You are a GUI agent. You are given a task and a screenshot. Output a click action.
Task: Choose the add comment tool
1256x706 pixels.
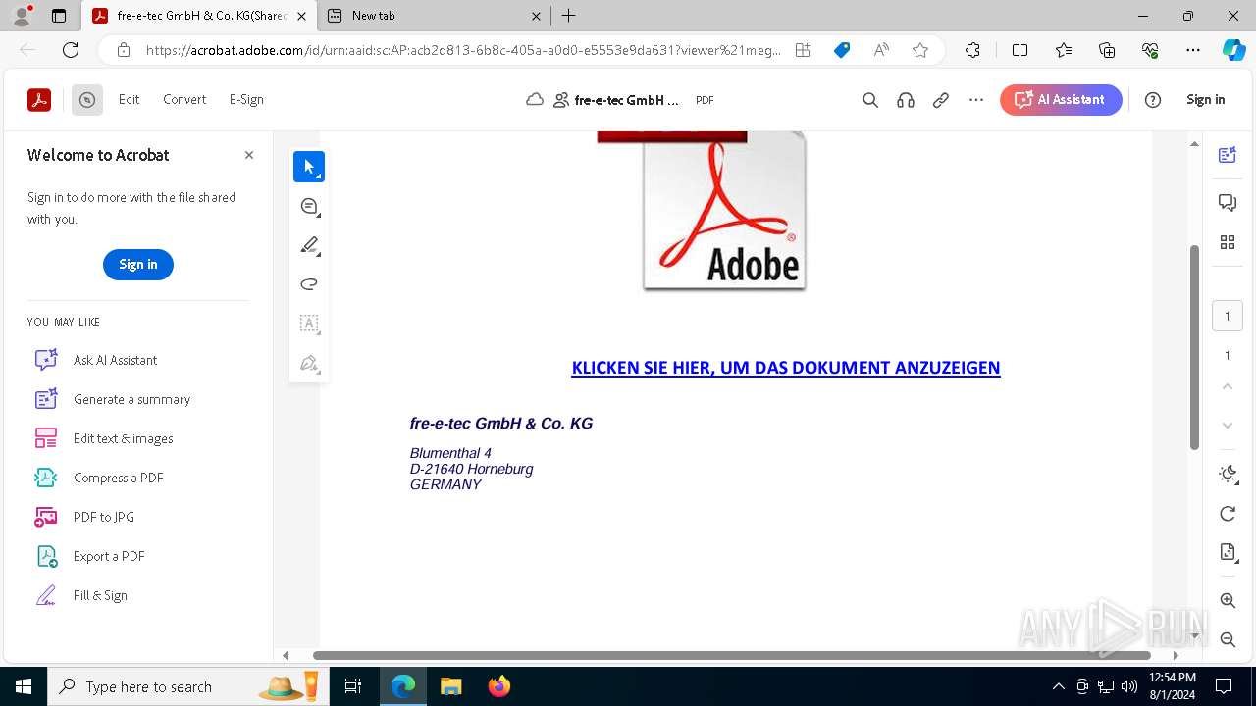click(309, 206)
